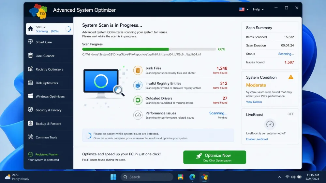This screenshot has width=326, height=183.
Task: Click the Scan Duration value 00:01:24
Action: [x=288, y=46]
